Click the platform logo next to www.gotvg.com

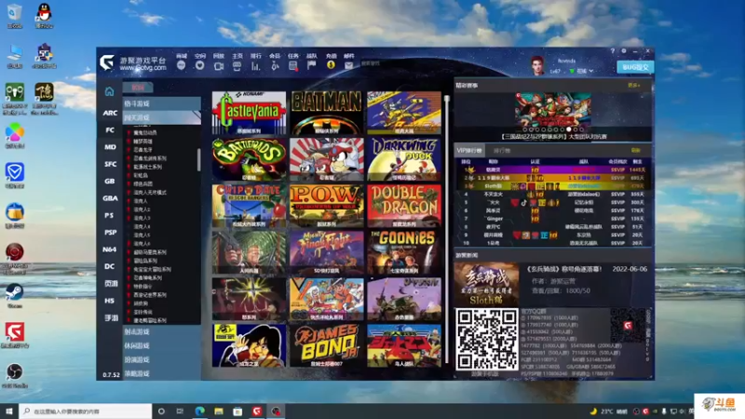(x=107, y=62)
